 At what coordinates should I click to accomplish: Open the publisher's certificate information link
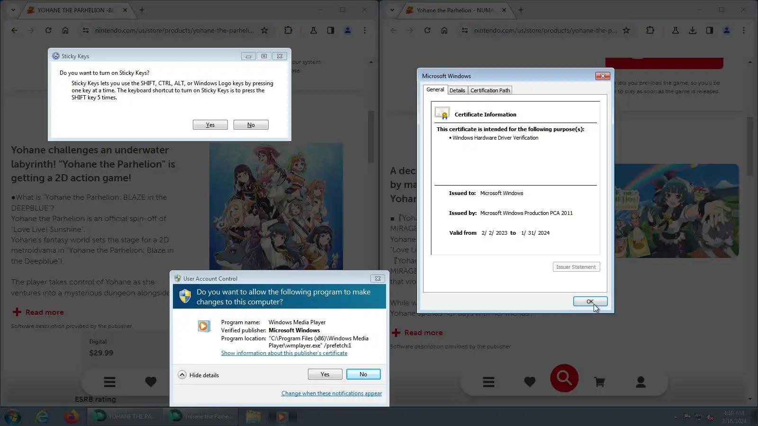(x=284, y=353)
